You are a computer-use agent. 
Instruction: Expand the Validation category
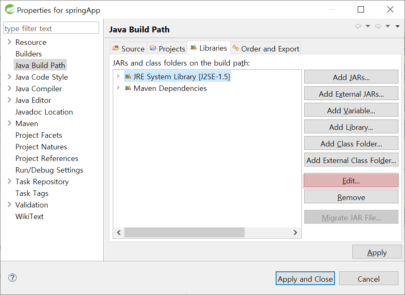point(10,205)
